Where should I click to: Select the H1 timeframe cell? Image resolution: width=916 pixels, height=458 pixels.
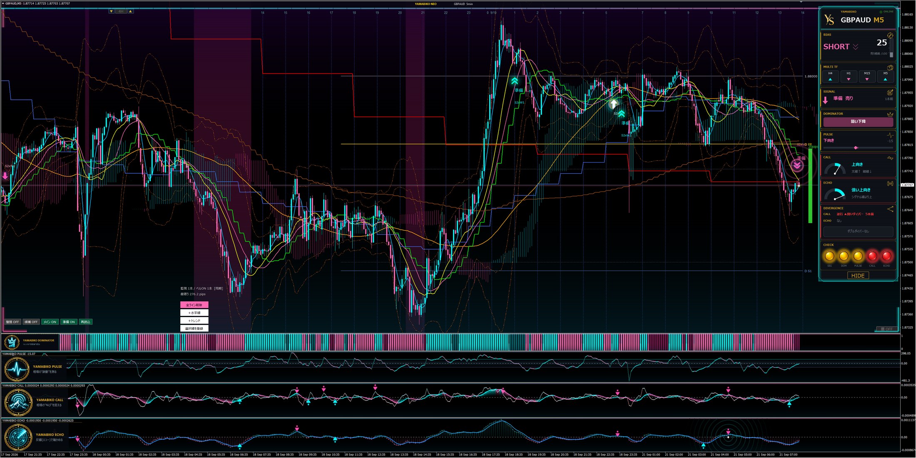click(849, 76)
